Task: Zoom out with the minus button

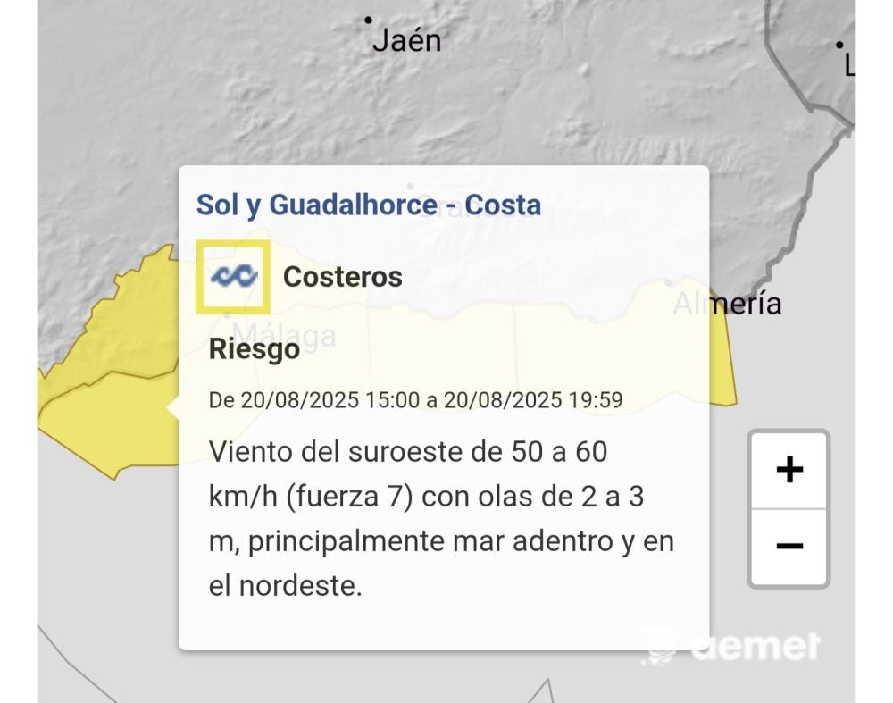Action: [789, 546]
